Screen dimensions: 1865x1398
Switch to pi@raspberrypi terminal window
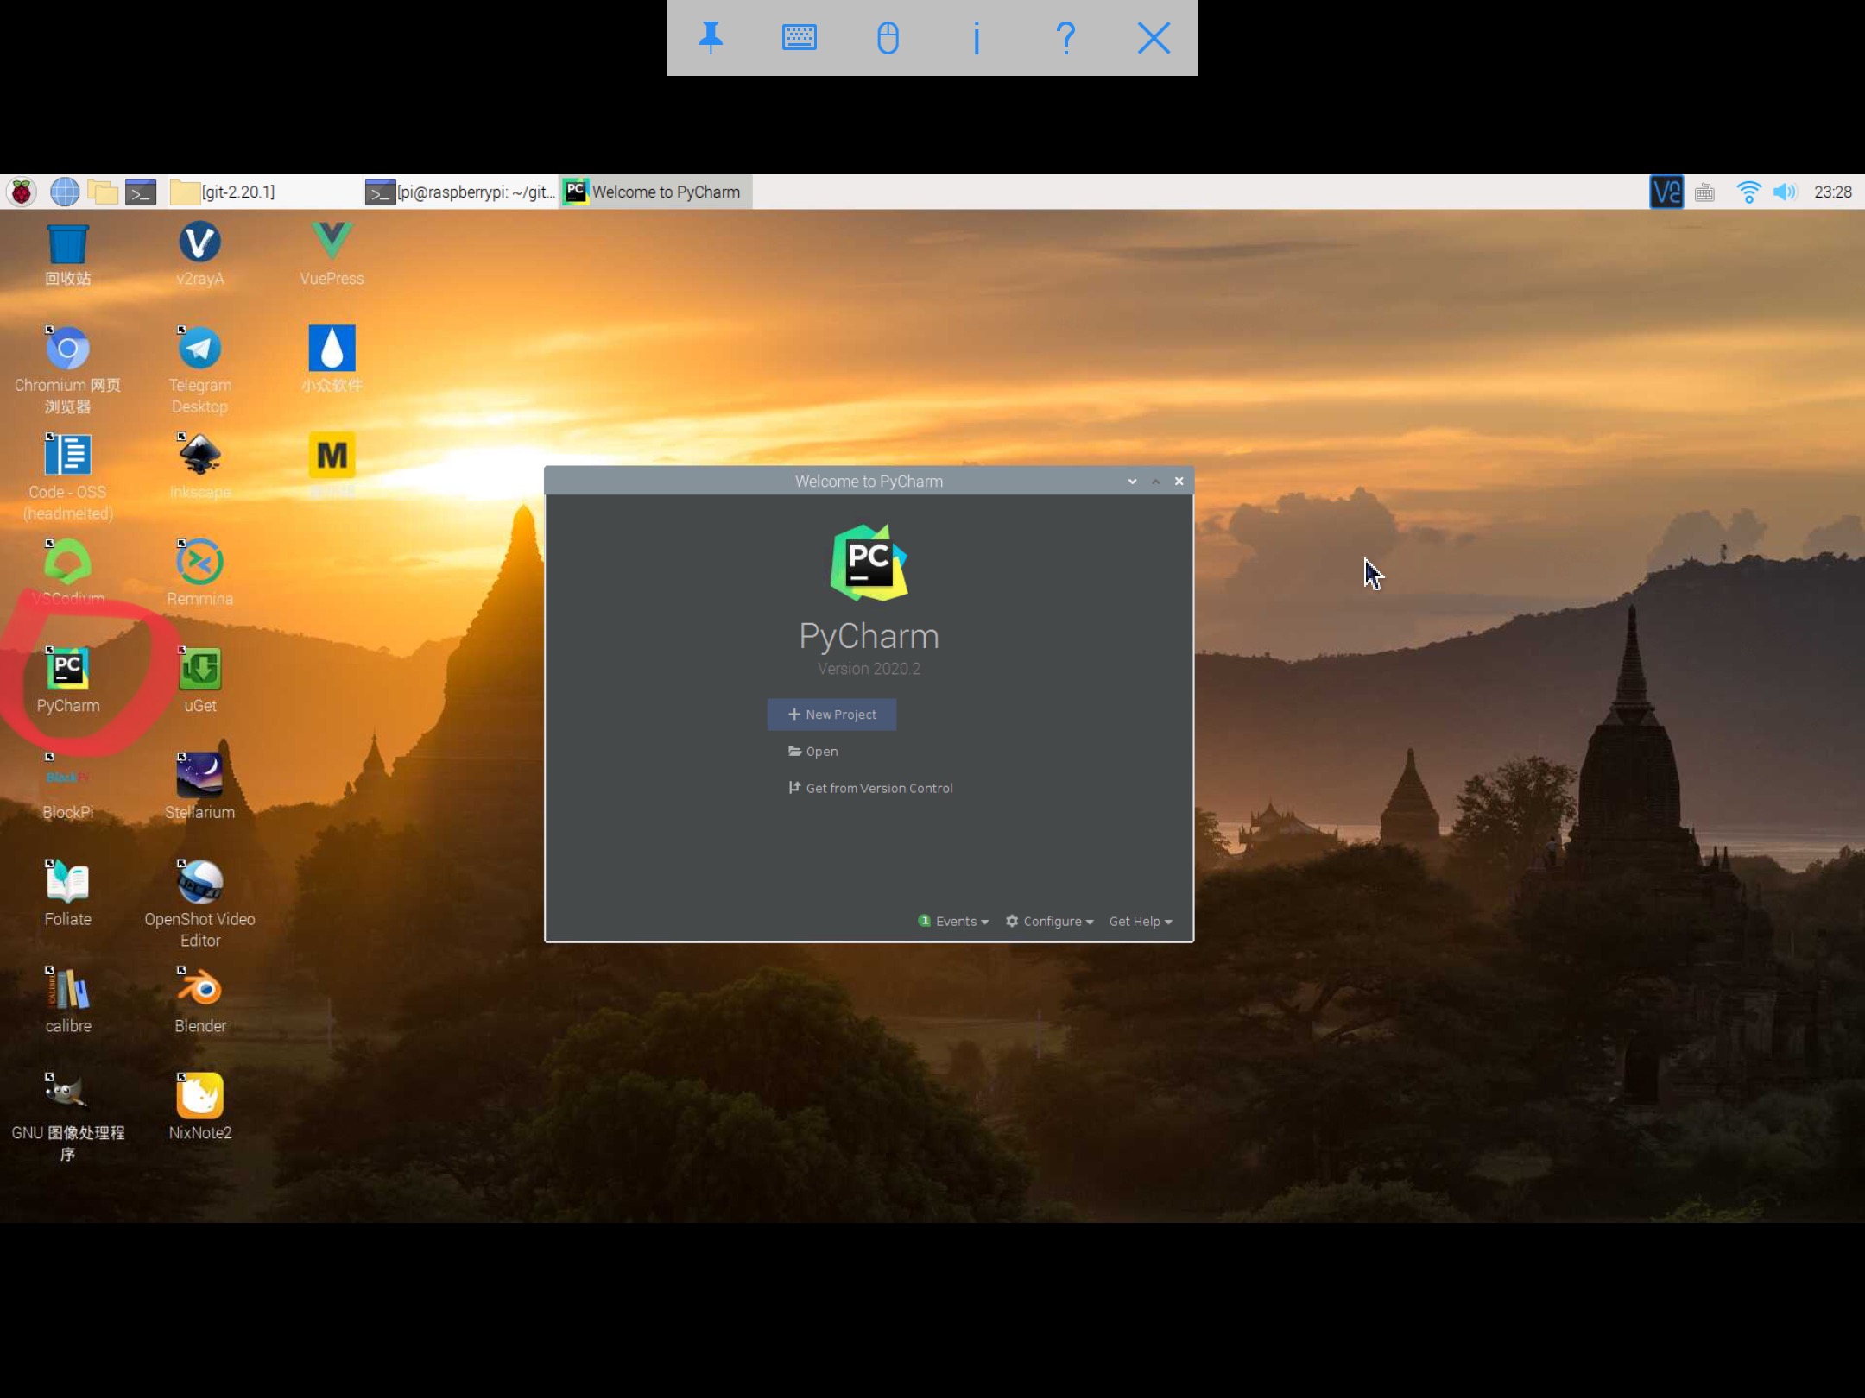[x=460, y=192]
